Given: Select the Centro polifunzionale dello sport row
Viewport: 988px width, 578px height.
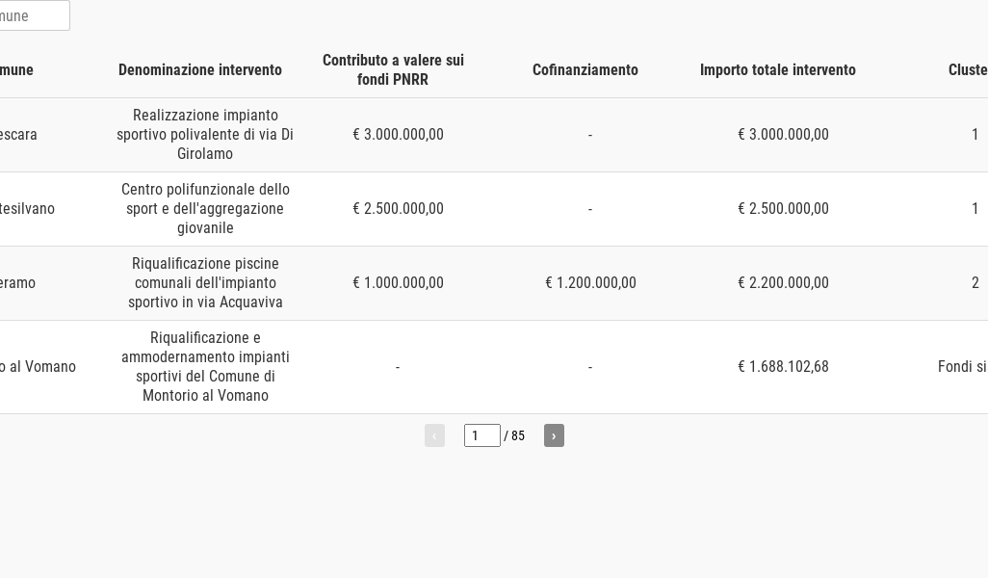Looking at the screenshot, I should [205, 209].
